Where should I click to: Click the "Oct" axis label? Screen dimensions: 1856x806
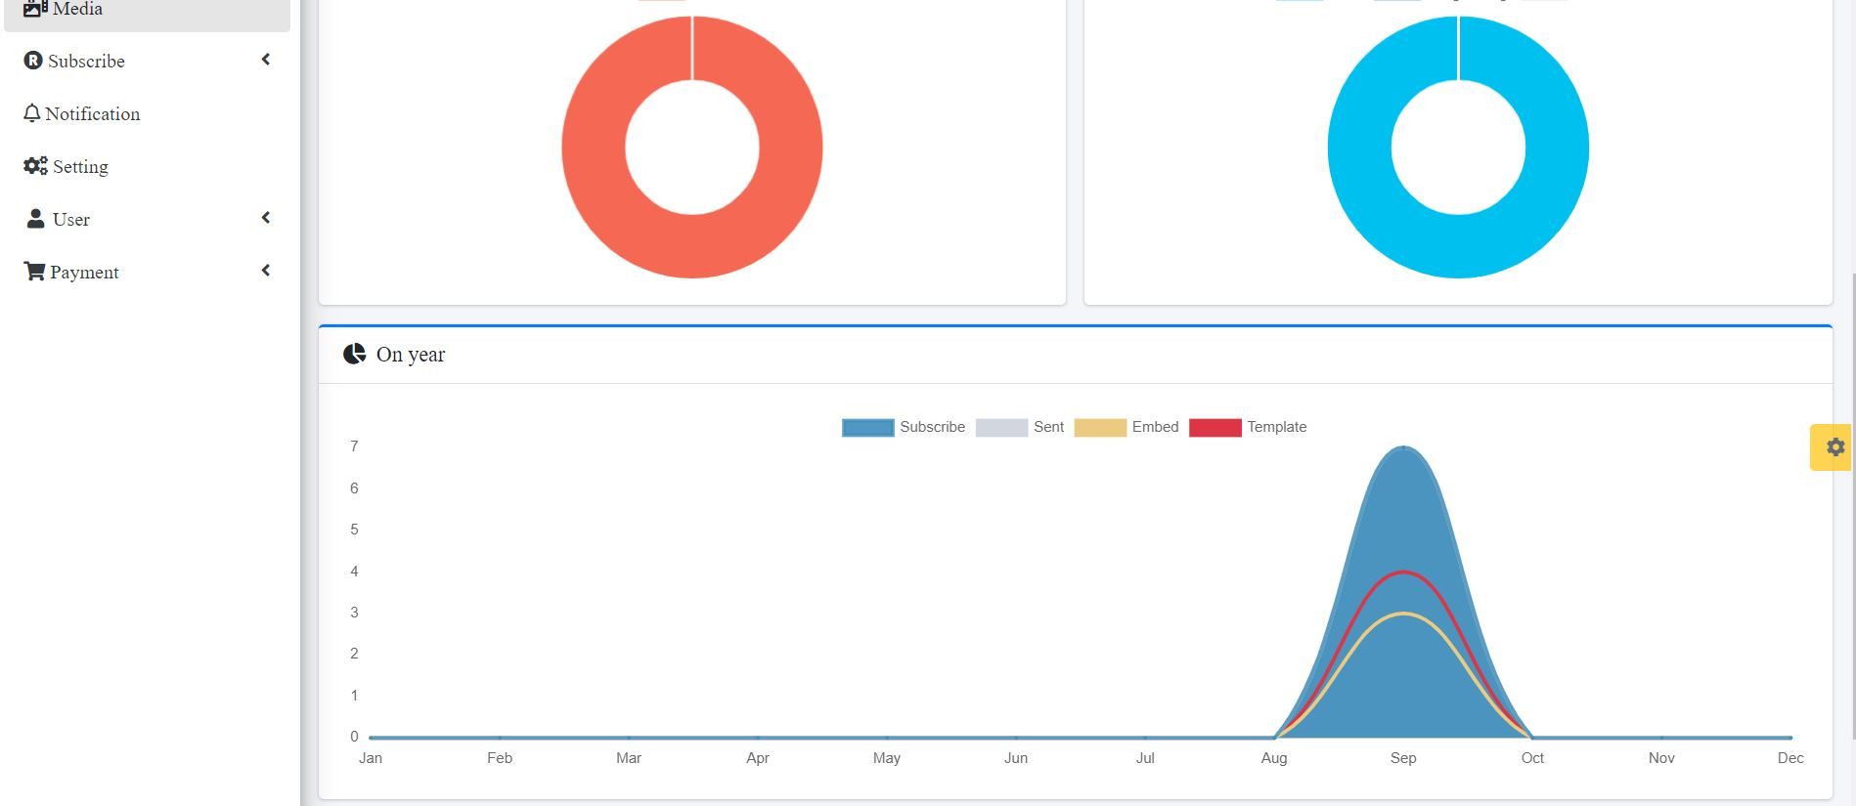[x=1532, y=758]
